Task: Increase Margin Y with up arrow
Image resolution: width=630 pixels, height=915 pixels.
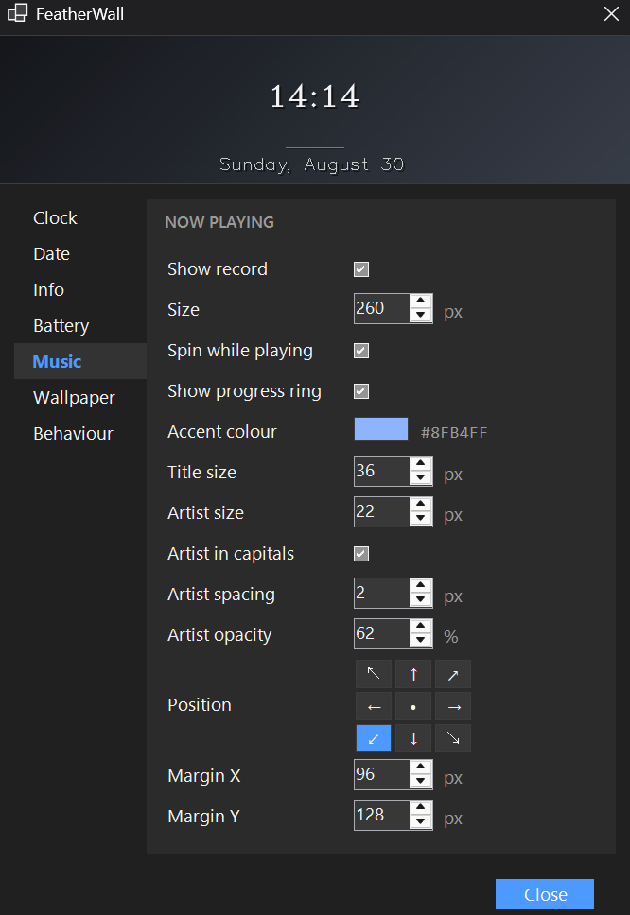Action: click(x=420, y=808)
